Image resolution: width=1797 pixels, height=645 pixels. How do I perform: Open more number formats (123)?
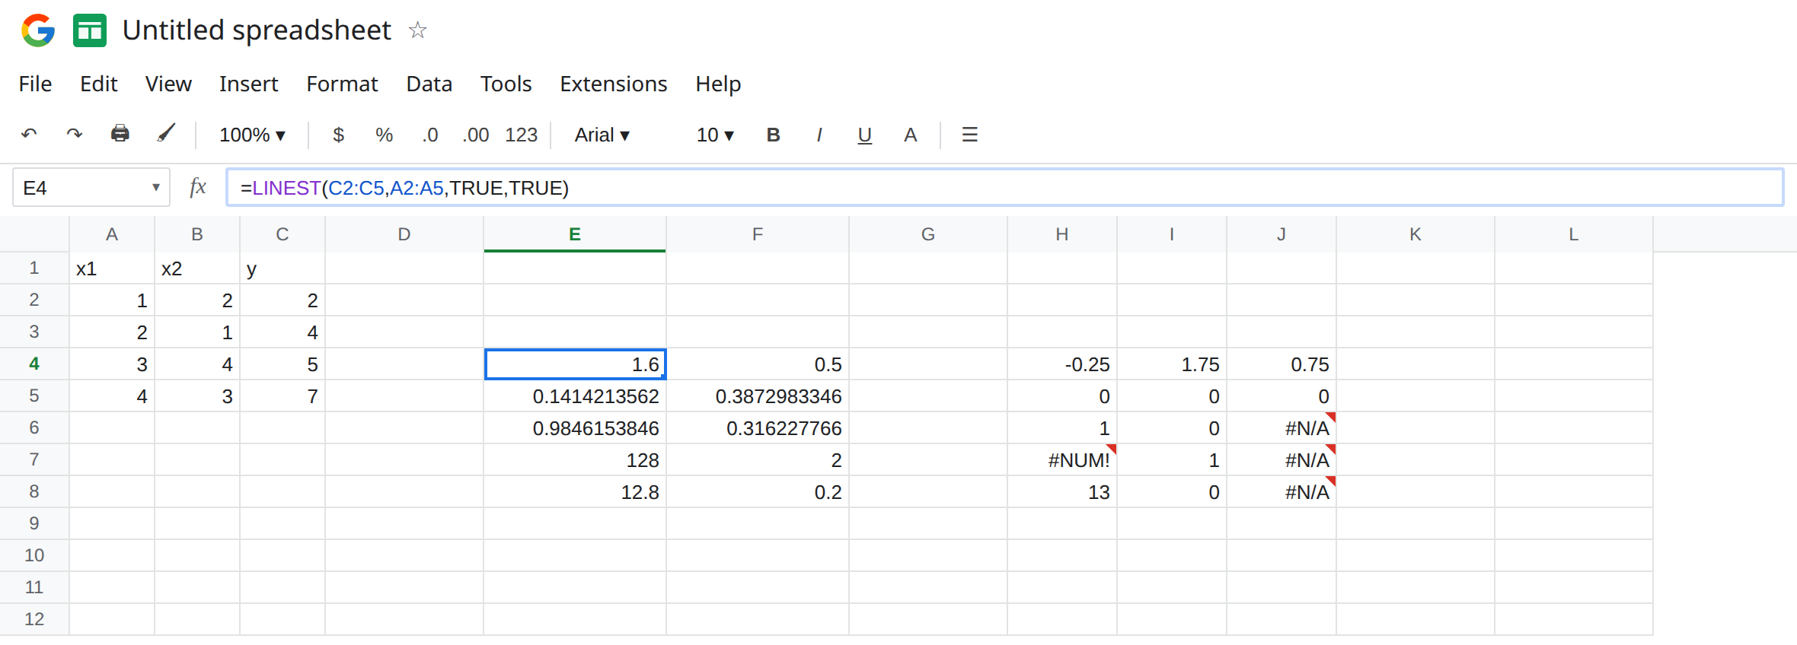522,135
